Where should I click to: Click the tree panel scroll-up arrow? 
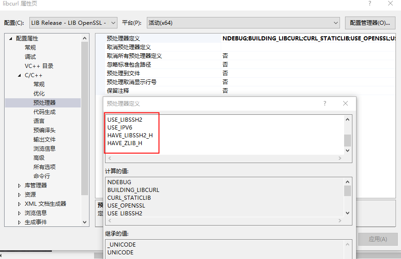[x=84, y=39]
